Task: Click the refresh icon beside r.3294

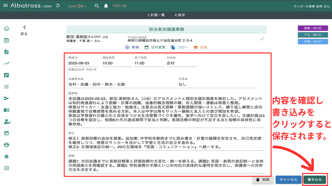Action: 58,6
